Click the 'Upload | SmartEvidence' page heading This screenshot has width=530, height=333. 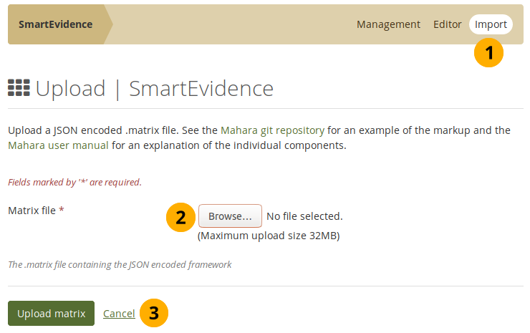pos(154,89)
